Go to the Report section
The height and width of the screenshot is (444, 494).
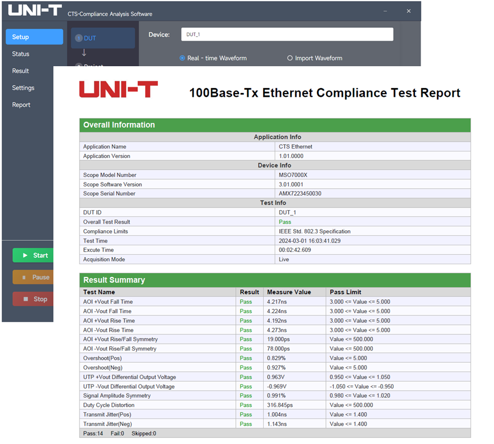[21, 105]
